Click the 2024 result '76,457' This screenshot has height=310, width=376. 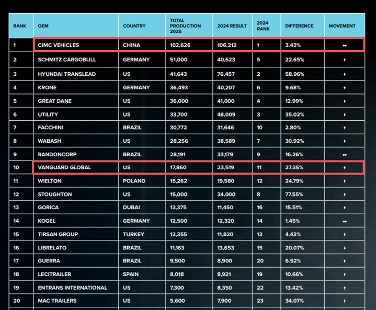226,74
